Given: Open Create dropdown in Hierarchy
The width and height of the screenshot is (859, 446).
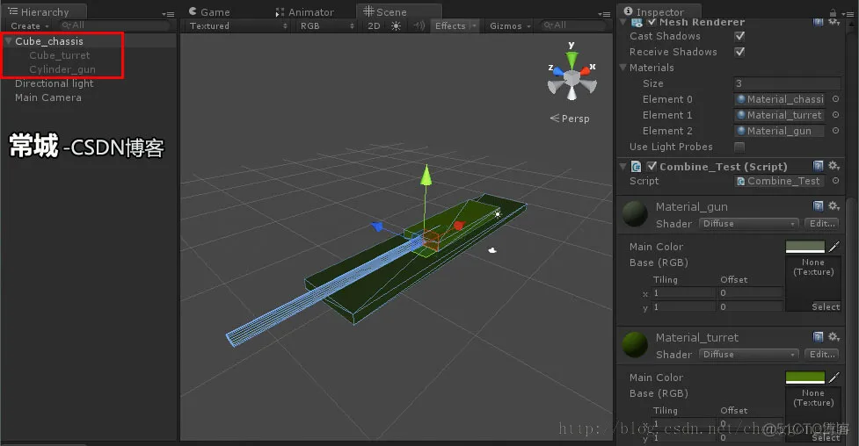Looking at the screenshot, I should pos(30,25).
